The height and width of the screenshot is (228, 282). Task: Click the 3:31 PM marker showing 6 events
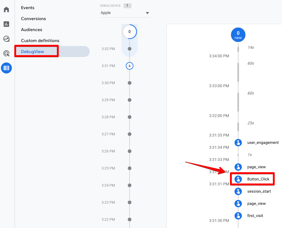[x=130, y=66]
